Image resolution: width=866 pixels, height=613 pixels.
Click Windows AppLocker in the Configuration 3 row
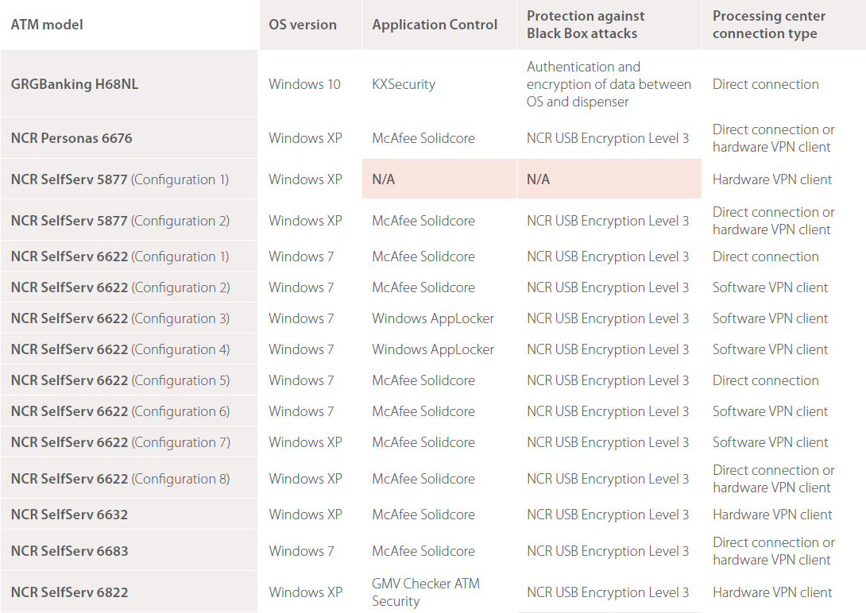(433, 318)
